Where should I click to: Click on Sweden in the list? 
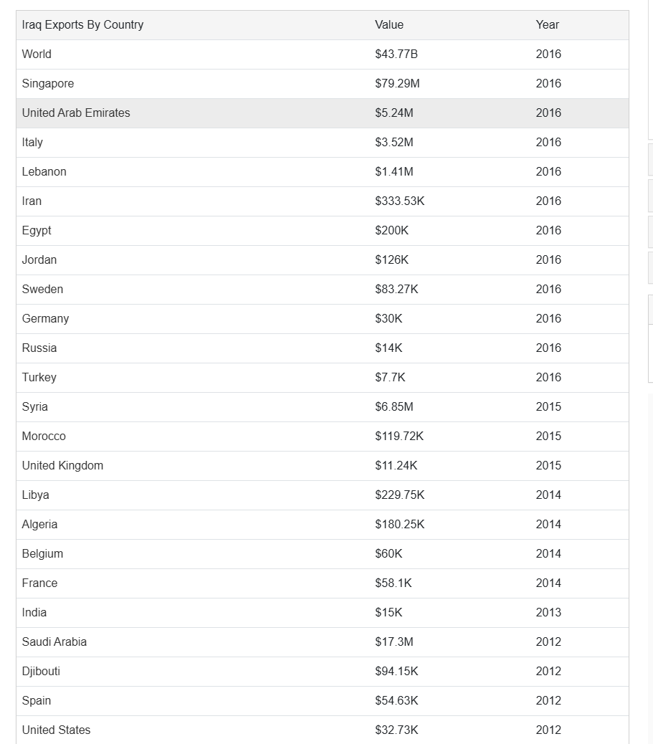tap(42, 290)
